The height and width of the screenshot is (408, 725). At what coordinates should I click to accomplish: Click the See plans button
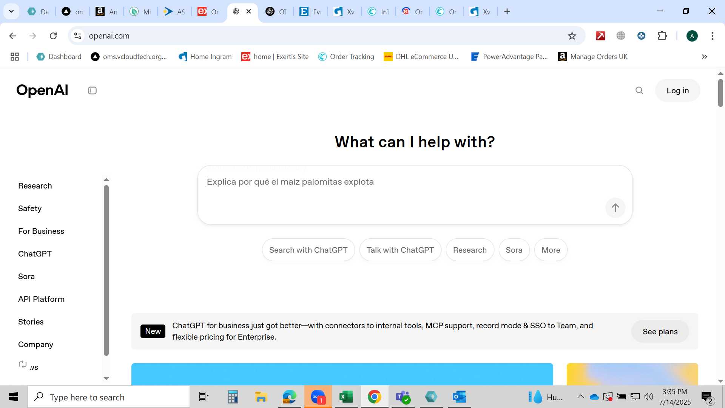click(x=660, y=332)
